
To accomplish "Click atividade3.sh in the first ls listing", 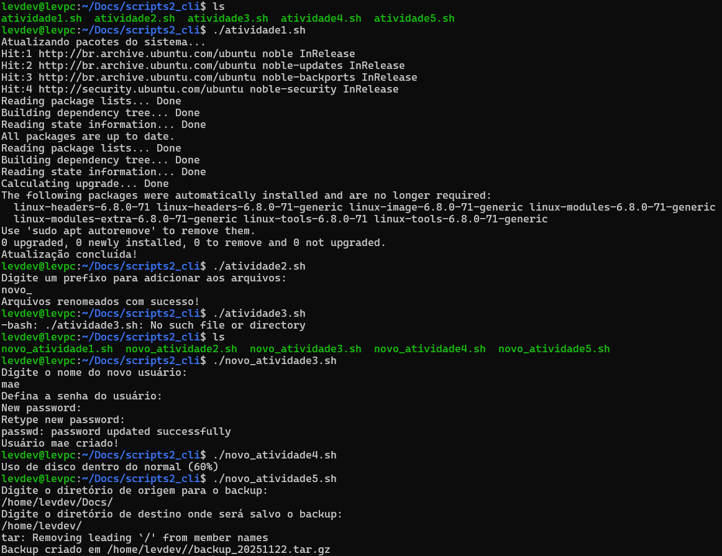I will 227,19.
